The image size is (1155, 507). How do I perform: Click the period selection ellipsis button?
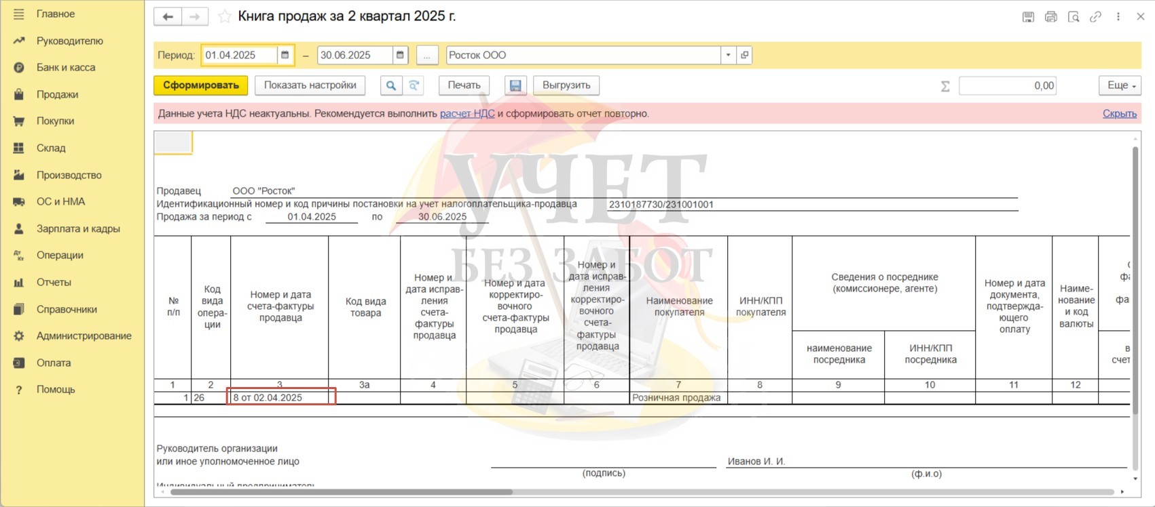(x=426, y=56)
